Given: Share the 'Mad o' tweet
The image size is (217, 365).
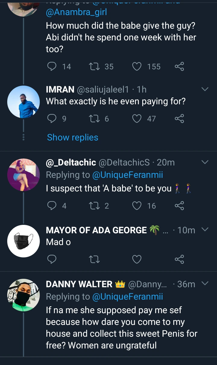Looking at the screenshot, I should 179,259.
